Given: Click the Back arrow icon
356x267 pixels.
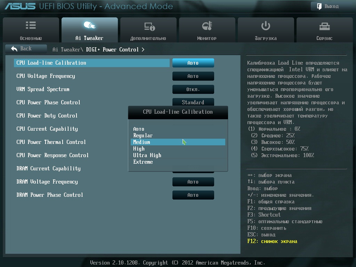Looking at the screenshot, I should pos(14,49).
